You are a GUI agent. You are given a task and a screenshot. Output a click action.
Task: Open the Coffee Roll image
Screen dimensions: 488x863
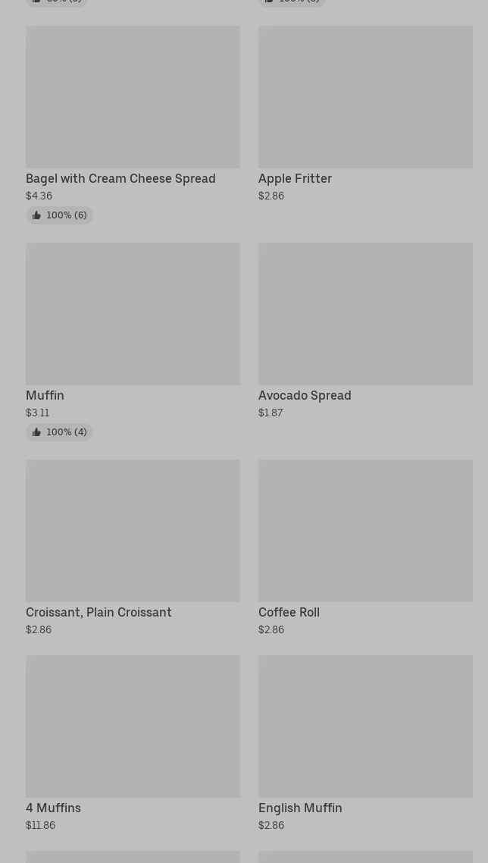(x=365, y=531)
